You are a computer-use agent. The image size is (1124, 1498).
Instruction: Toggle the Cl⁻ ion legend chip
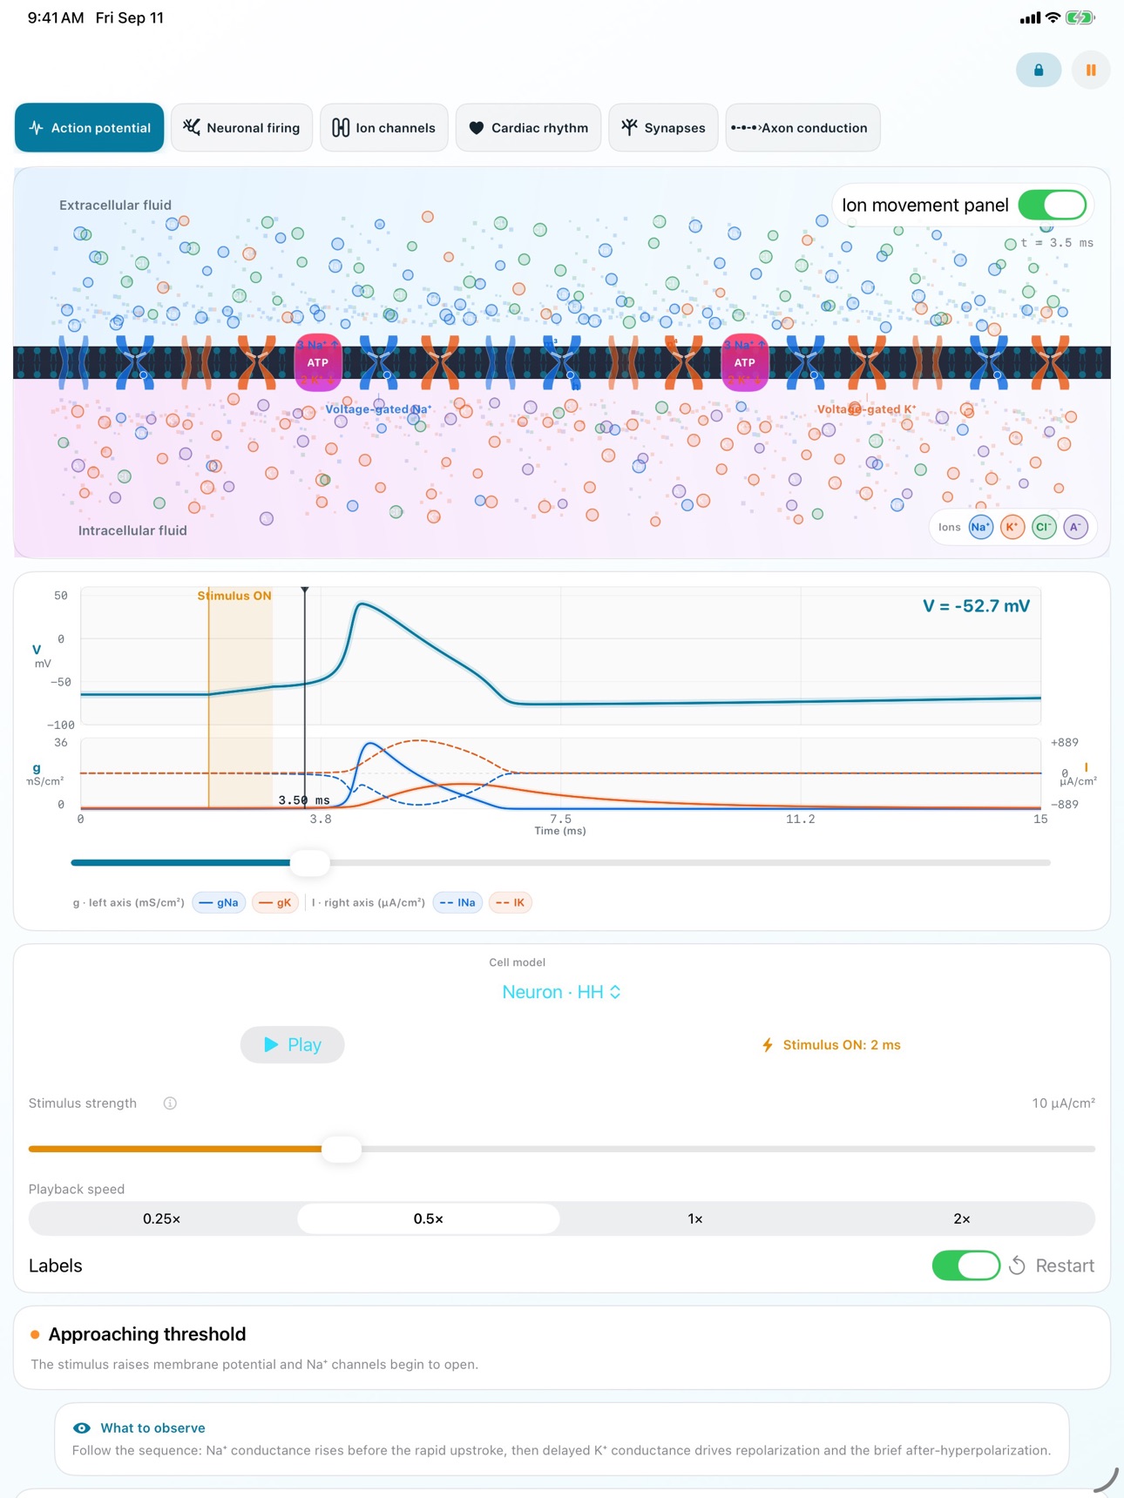1044,527
